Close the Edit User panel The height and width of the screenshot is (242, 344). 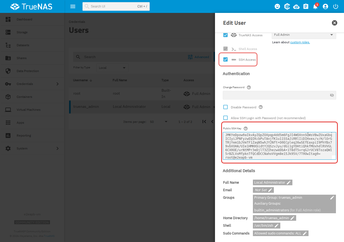335,23
